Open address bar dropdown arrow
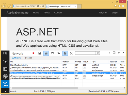 [x=40, y=6]
